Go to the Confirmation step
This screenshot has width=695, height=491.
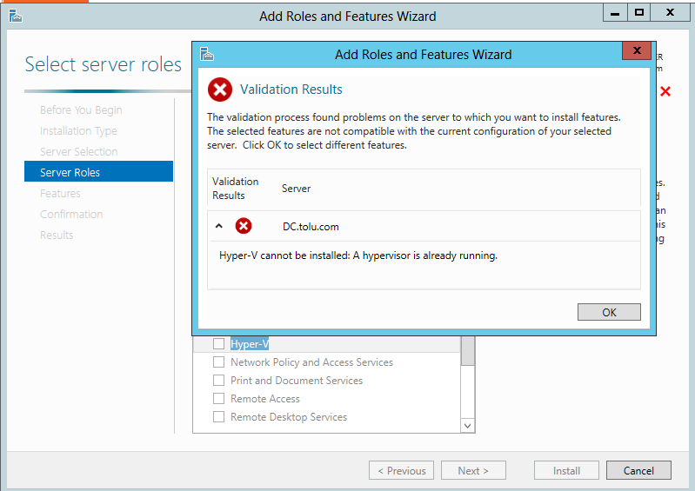[71, 214]
